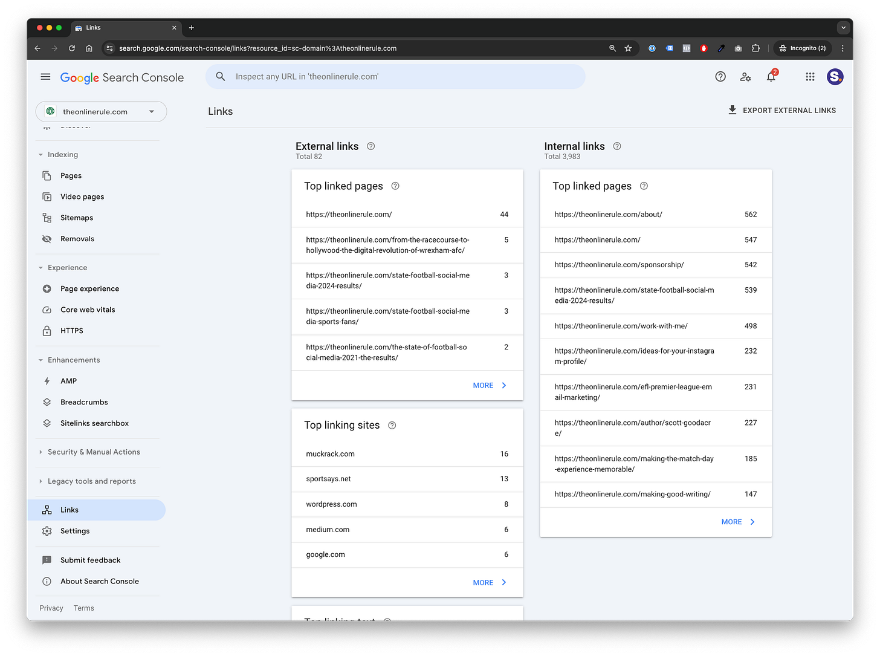Select the Links browser tab
The image size is (880, 656).
click(x=126, y=28)
